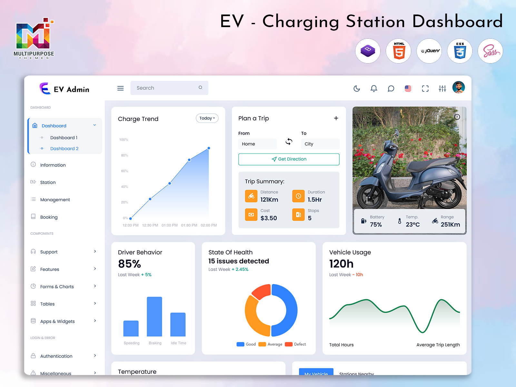Click the Forms & Charts pie icon

point(33,286)
